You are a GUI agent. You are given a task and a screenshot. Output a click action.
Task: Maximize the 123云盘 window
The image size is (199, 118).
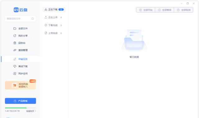click(x=187, y=3)
